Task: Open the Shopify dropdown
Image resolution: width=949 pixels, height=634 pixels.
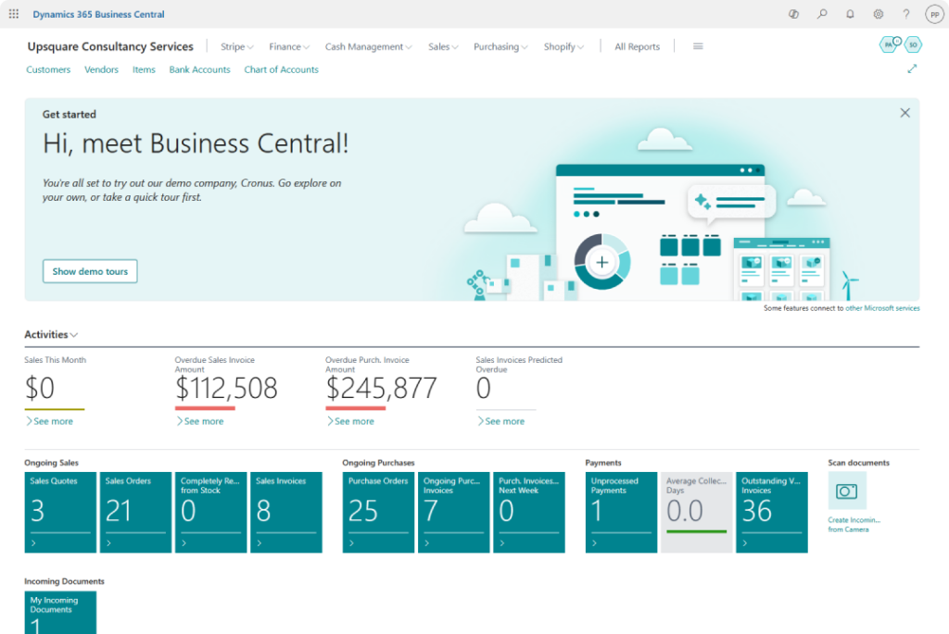Action: tap(563, 46)
